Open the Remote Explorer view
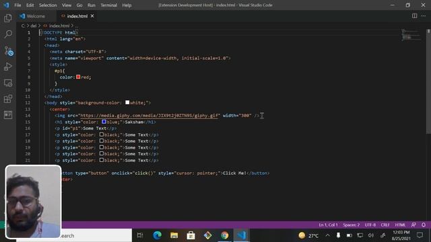The width and height of the screenshot is (431, 242). pos(8,83)
